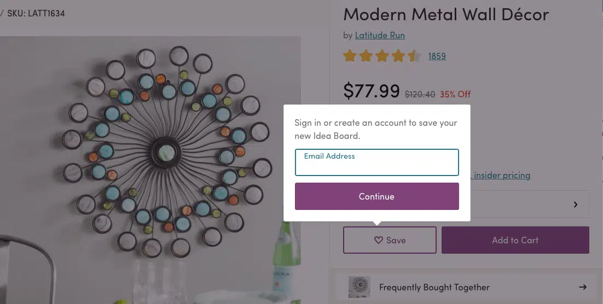Click the crossed-out $120.40 price
603x304 pixels.
point(420,95)
